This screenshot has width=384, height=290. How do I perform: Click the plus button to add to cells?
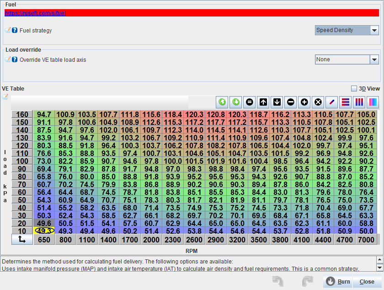pos(304,102)
